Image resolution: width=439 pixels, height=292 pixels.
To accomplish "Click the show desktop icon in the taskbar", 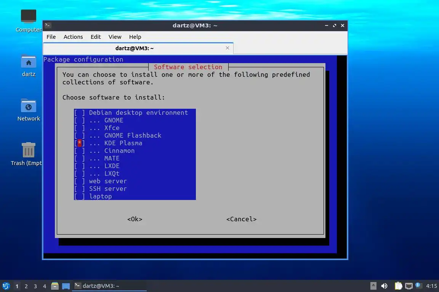I will (x=66, y=286).
